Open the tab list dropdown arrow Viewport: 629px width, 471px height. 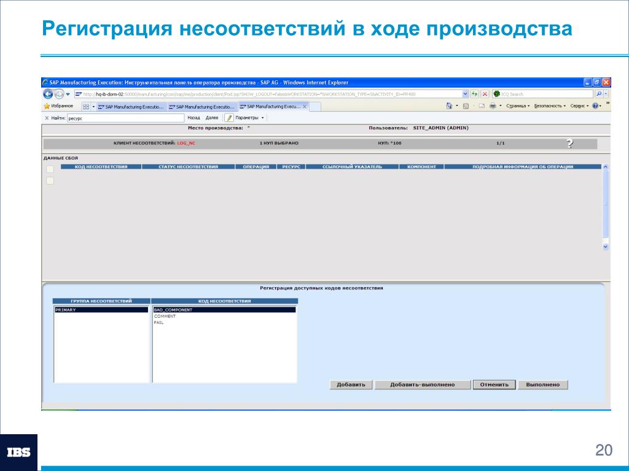[x=93, y=107]
